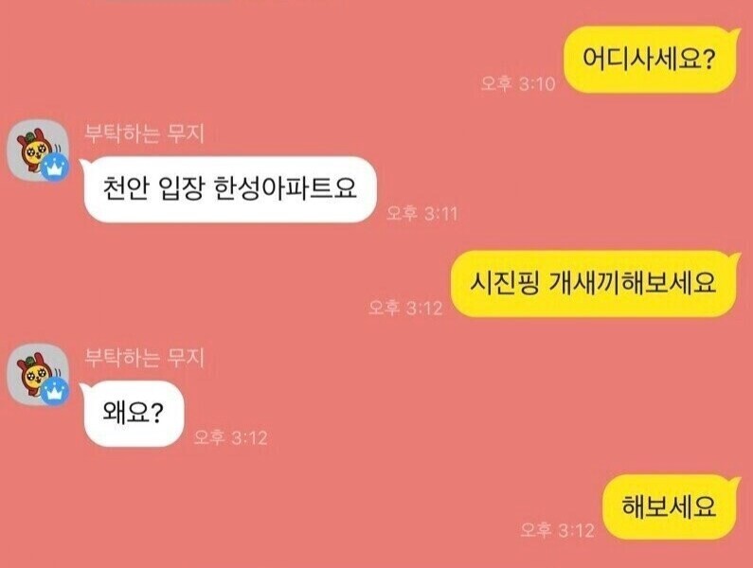Tap crown badge on the upper avatar
The width and height of the screenshot is (753, 568).
(x=54, y=167)
